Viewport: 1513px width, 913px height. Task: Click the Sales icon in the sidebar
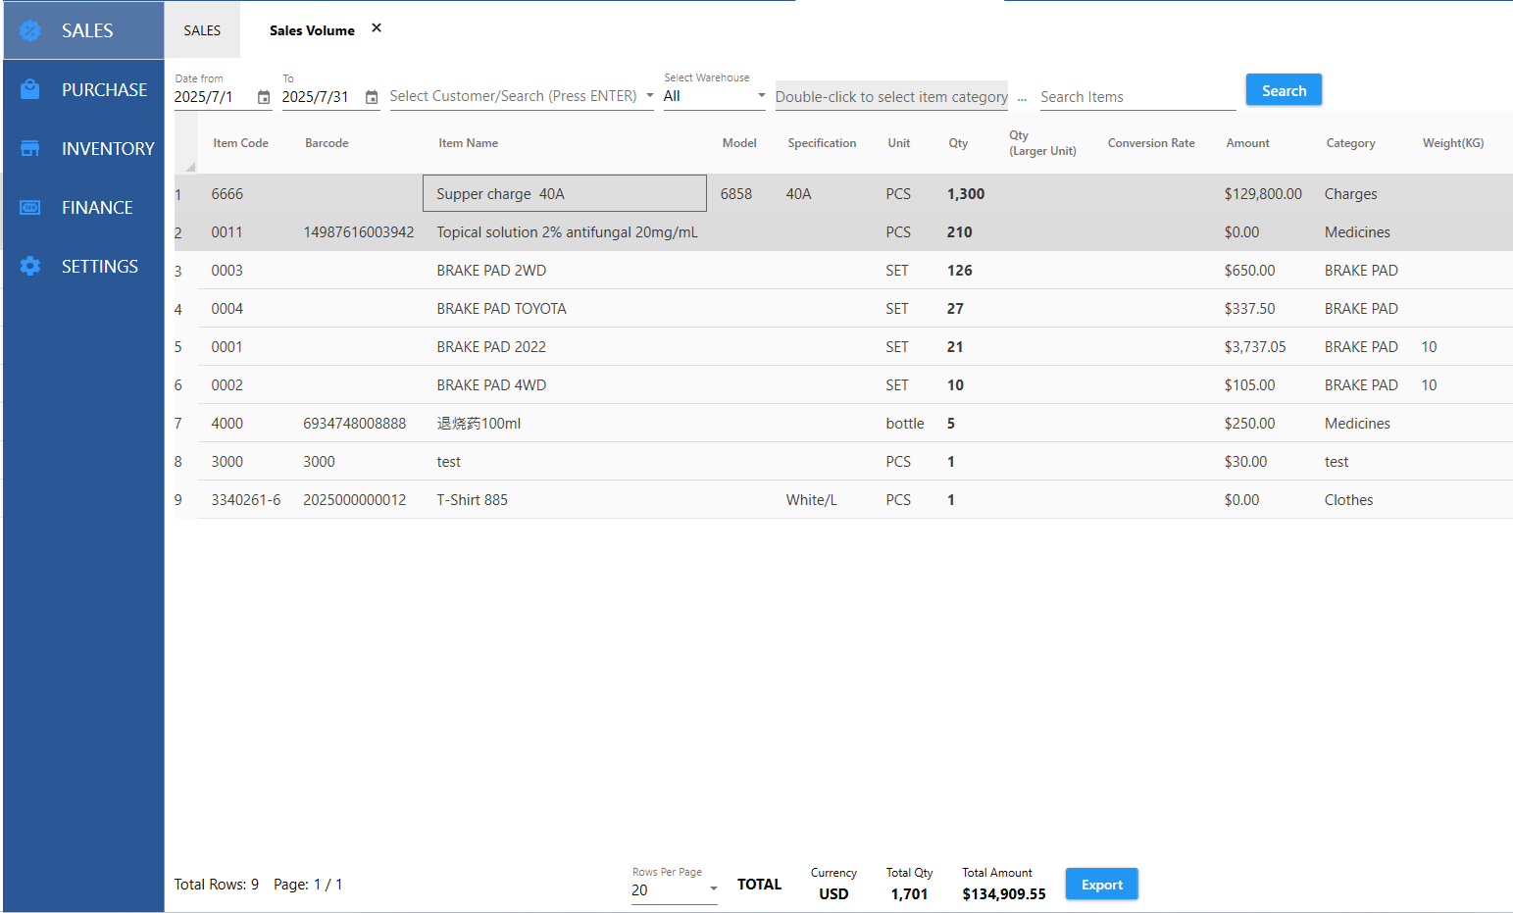tap(30, 30)
